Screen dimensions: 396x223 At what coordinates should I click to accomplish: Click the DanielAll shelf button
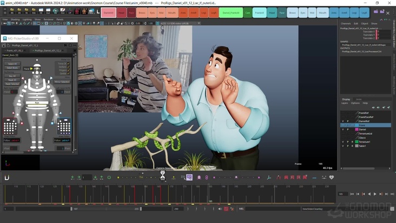[108, 12]
